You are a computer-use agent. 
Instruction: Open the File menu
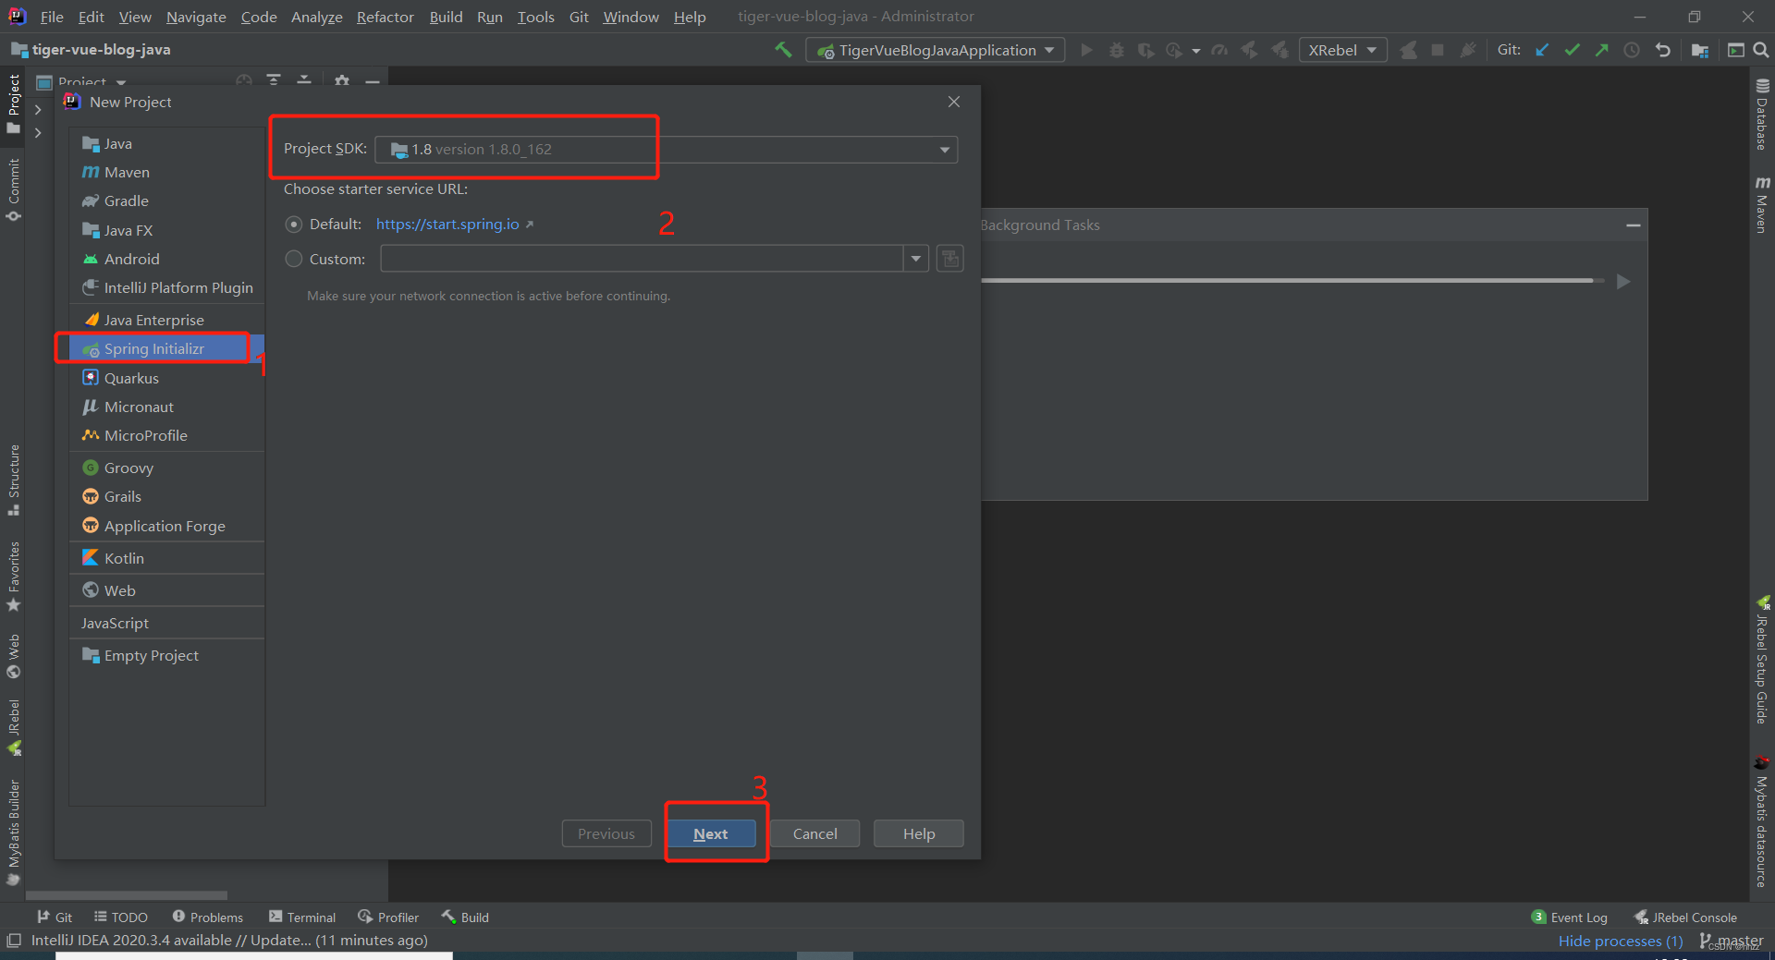tap(52, 17)
